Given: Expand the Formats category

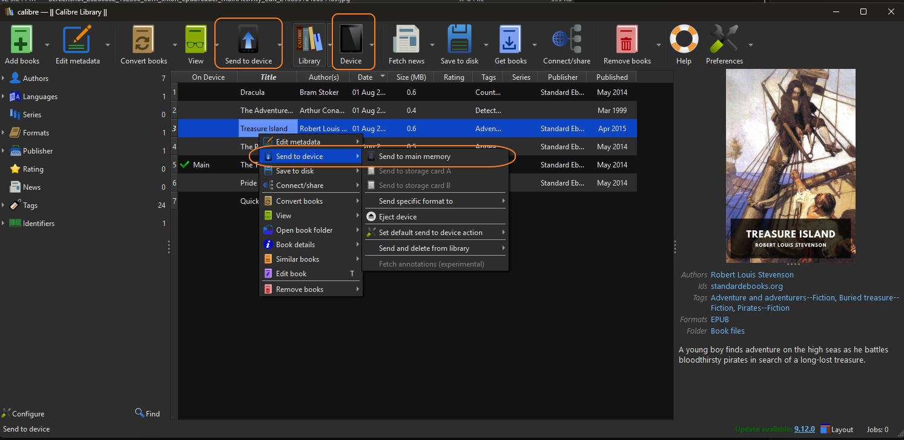Looking at the screenshot, I should tap(3, 133).
